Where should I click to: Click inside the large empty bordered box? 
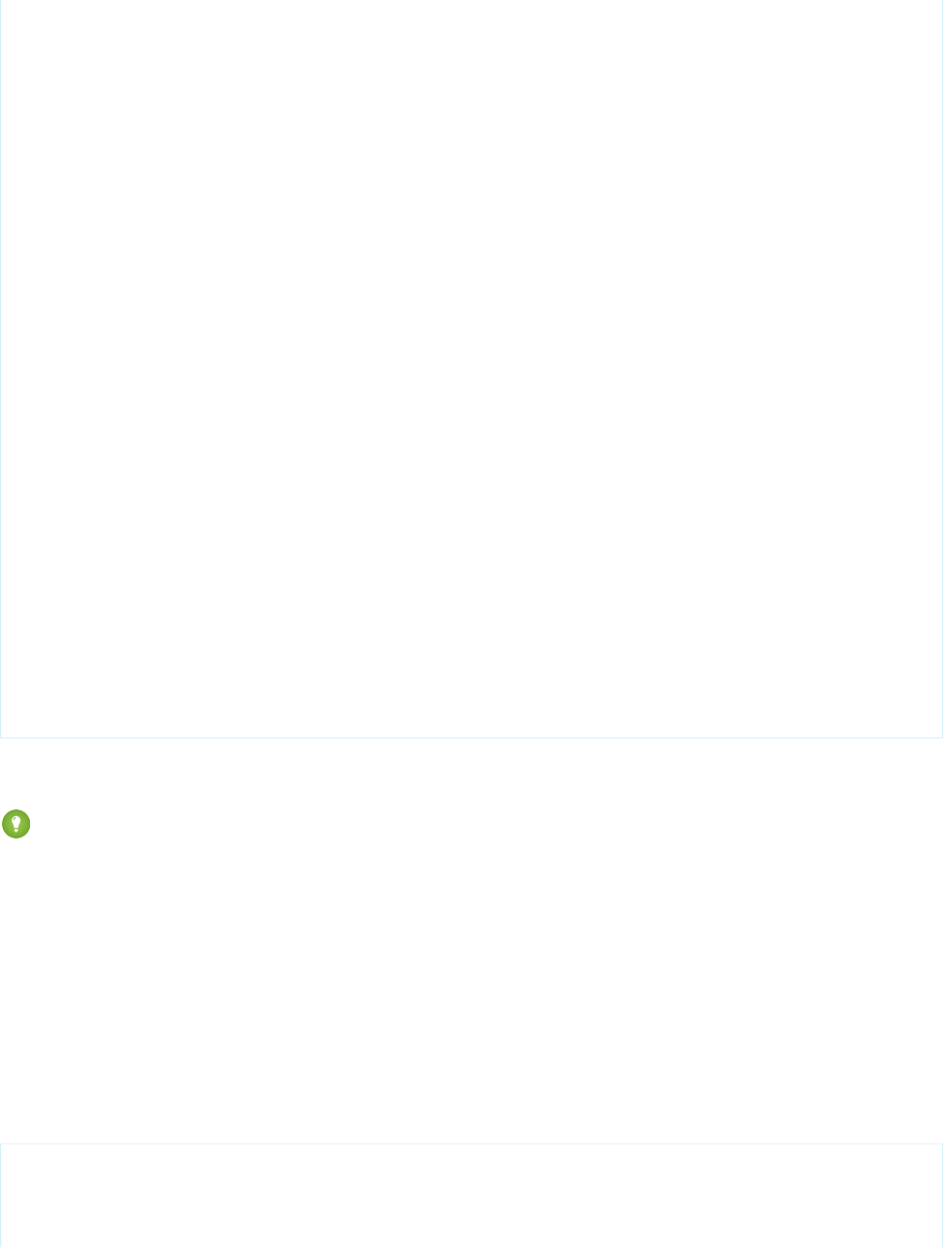[x=471, y=368]
